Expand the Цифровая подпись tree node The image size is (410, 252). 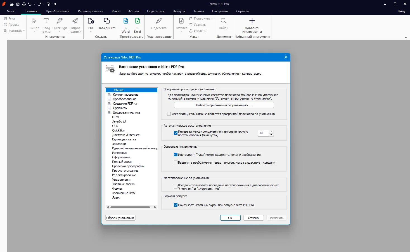109,113
